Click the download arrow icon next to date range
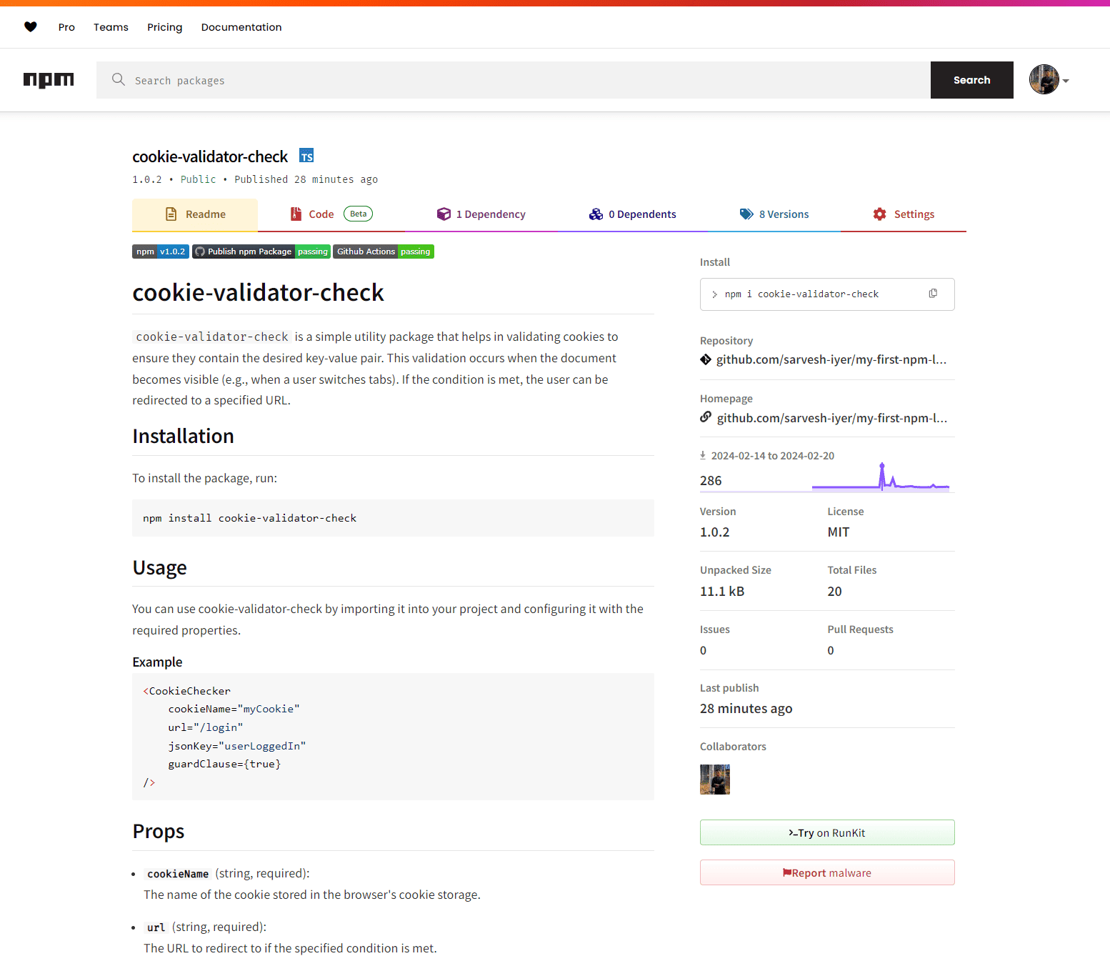The image size is (1110, 961). (x=703, y=455)
